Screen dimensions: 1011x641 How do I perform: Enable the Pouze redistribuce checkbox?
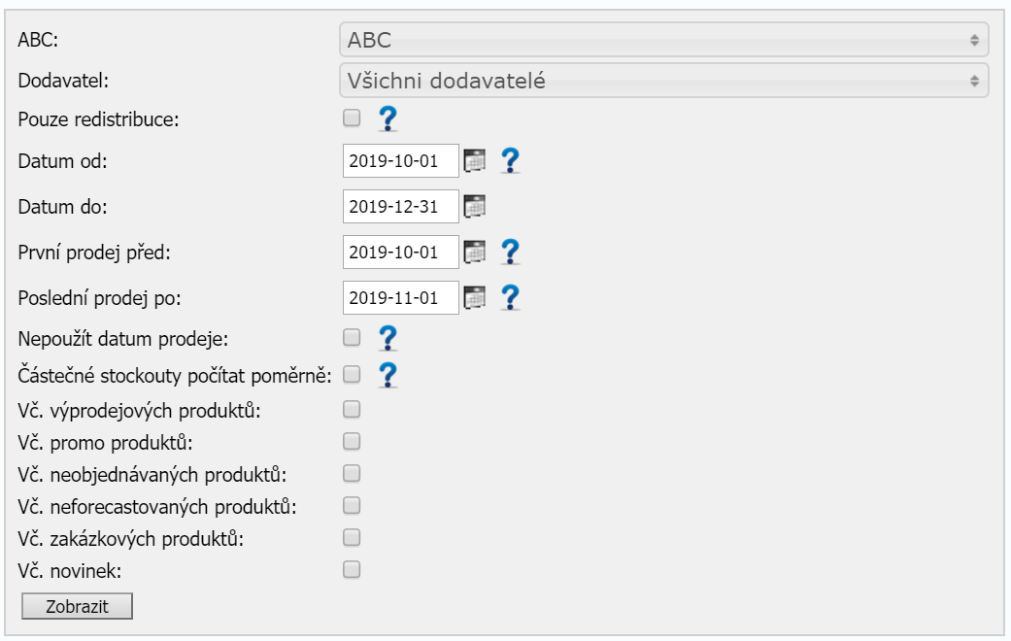coord(352,118)
